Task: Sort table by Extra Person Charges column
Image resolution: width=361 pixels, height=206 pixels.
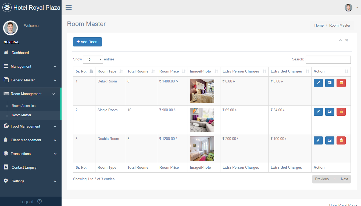Action: [244, 71]
